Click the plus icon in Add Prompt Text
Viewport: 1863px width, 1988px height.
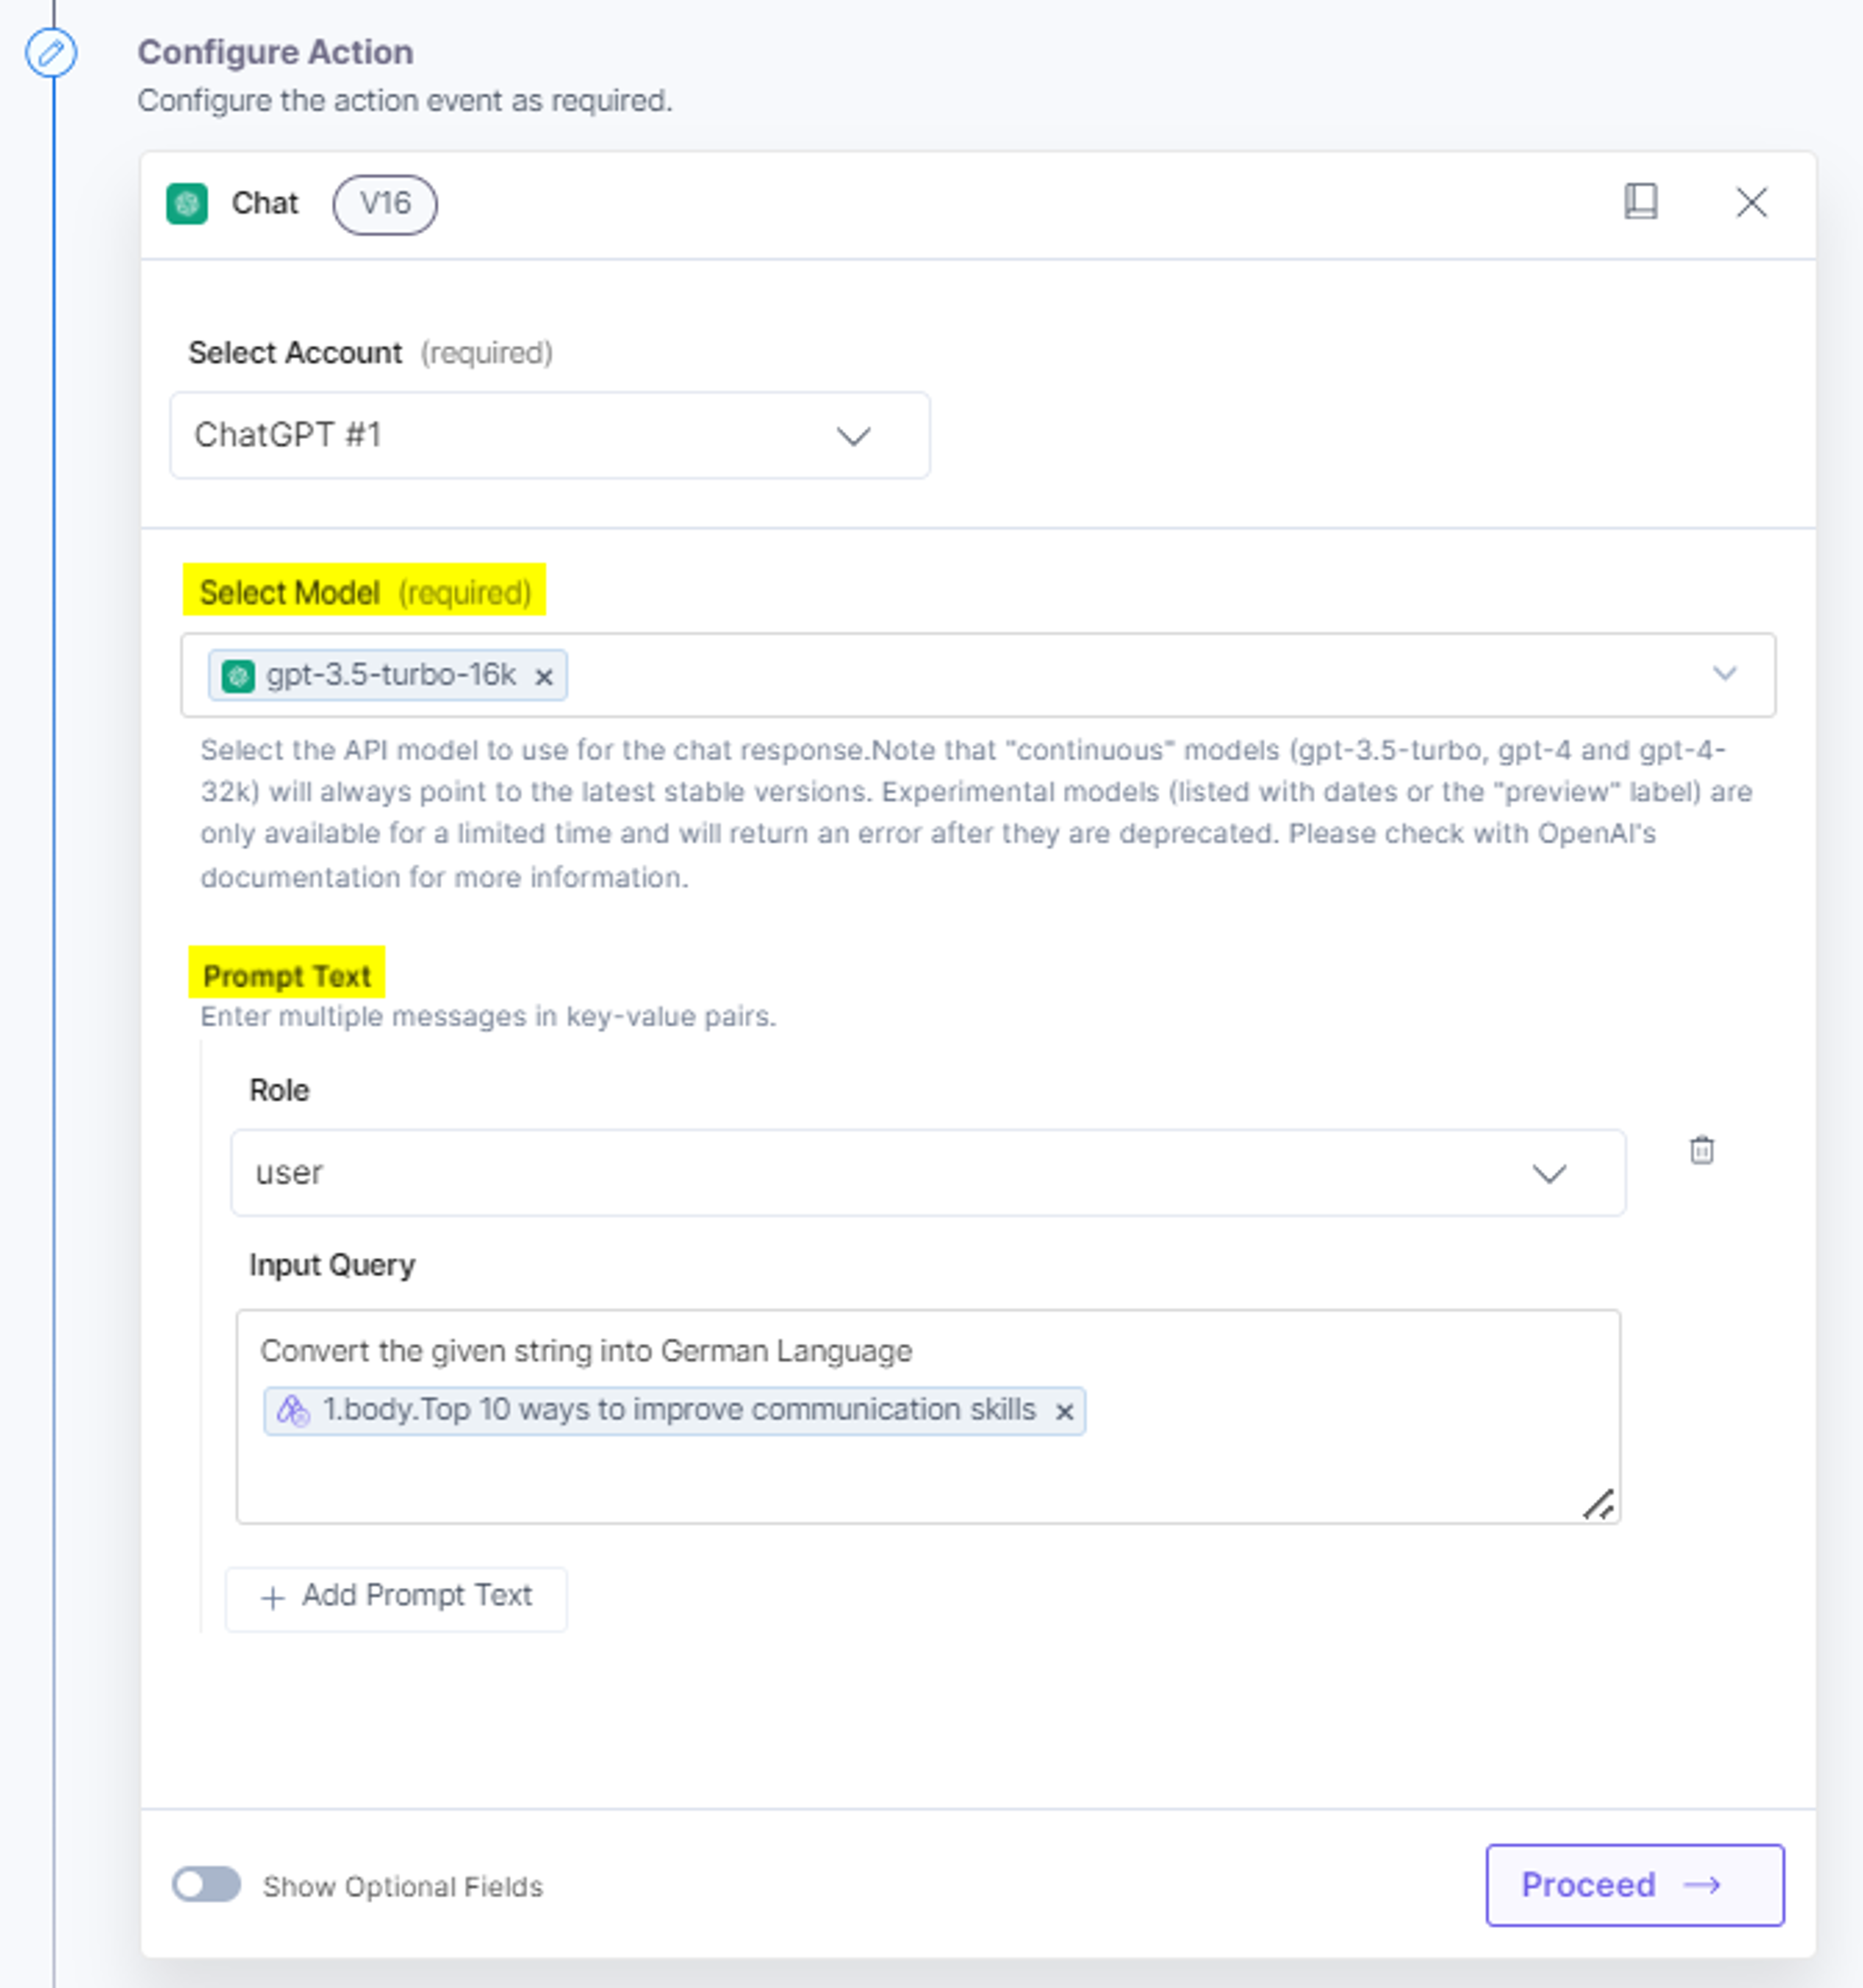pyautogui.click(x=272, y=1598)
